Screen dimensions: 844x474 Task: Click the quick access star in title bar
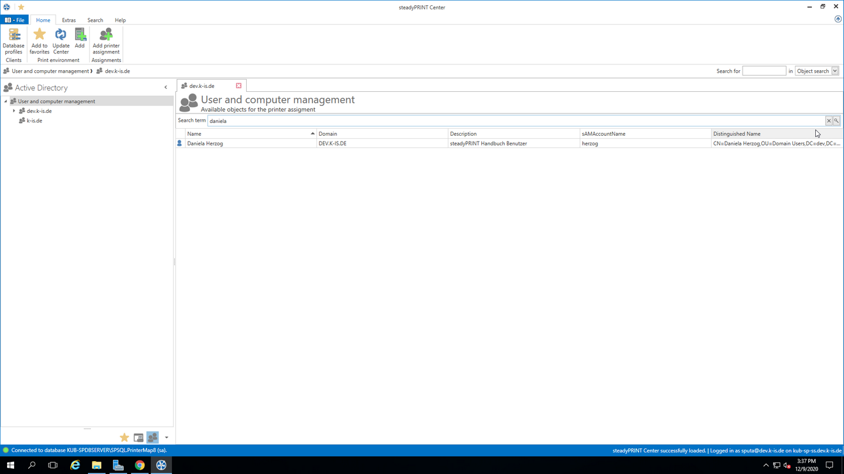click(x=21, y=7)
